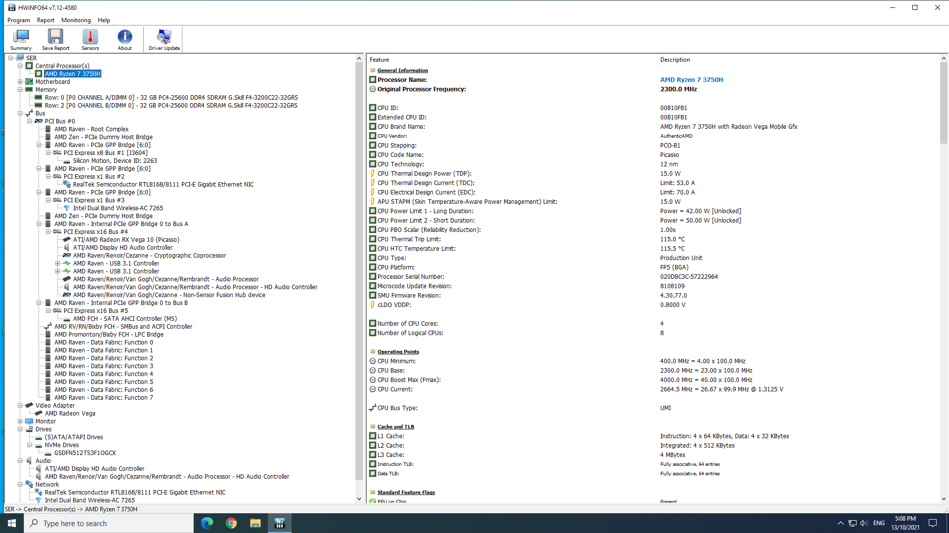Click the AMD Ryzen 7 3750H description link

691,80
